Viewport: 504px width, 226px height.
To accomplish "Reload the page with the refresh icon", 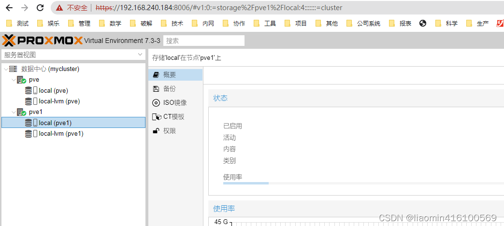I will tap(40, 7).
